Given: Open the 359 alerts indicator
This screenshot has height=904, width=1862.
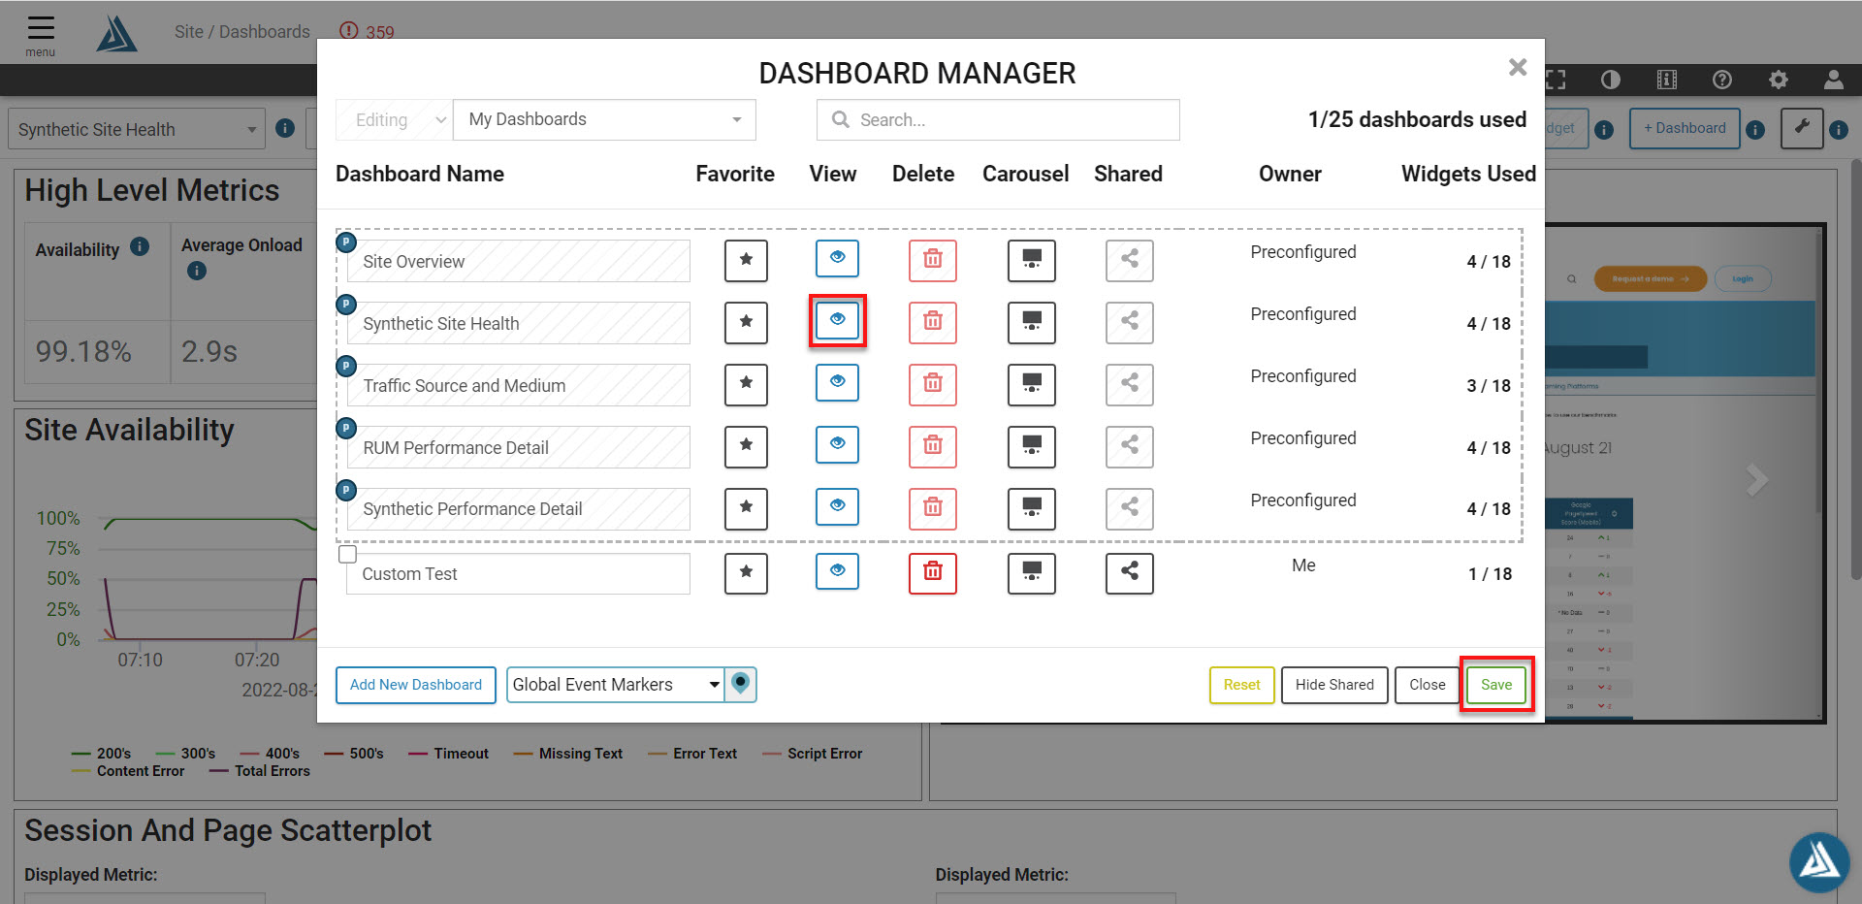Looking at the screenshot, I should [x=368, y=32].
